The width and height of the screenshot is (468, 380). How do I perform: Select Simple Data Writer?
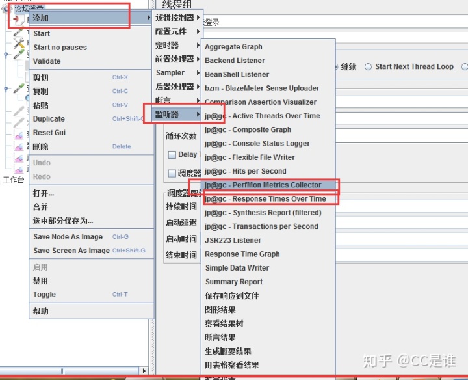pos(268,268)
